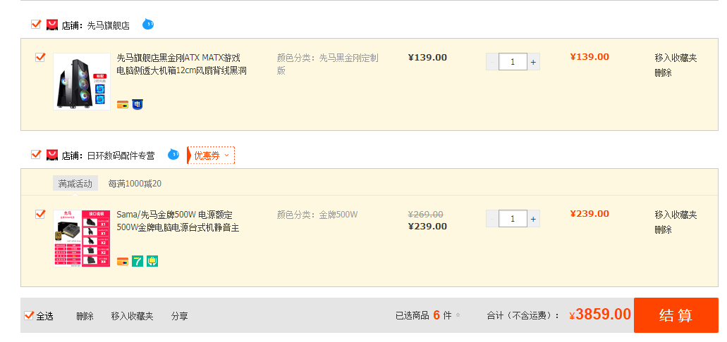
Task: Click the Tmall logo beside 日环数码配件专营
Action: (x=52, y=155)
